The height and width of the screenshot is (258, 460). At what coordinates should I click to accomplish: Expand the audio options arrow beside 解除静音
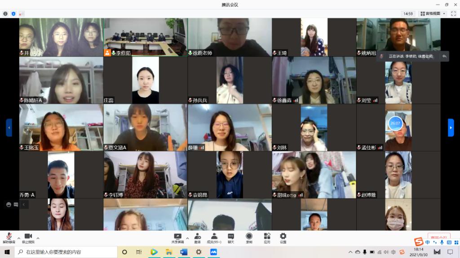[18, 238]
